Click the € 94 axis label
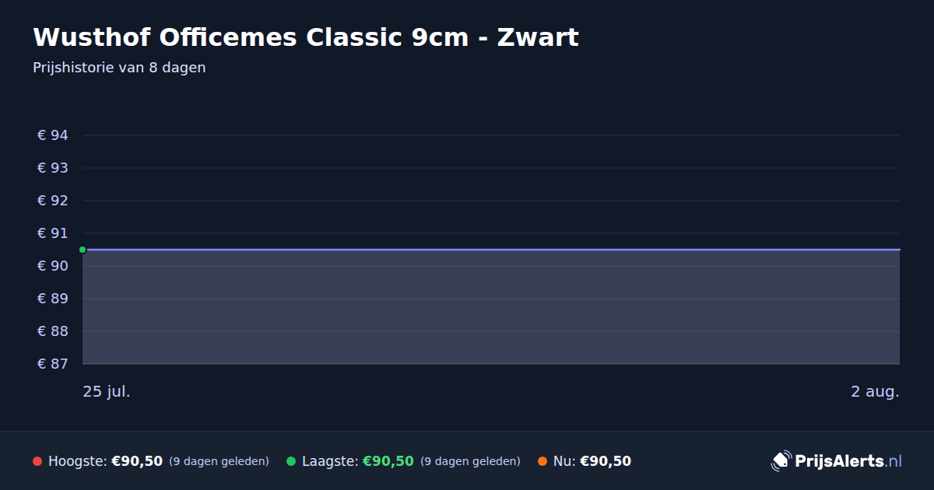 click(53, 135)
